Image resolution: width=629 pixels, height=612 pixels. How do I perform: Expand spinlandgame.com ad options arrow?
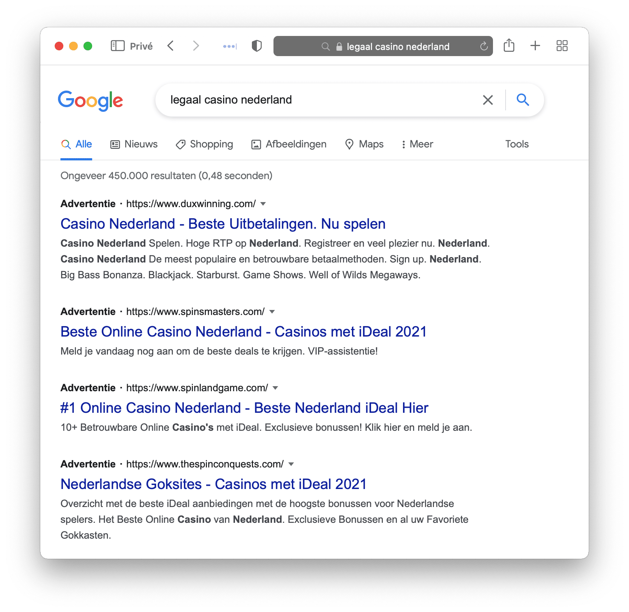tap(275, 388)
